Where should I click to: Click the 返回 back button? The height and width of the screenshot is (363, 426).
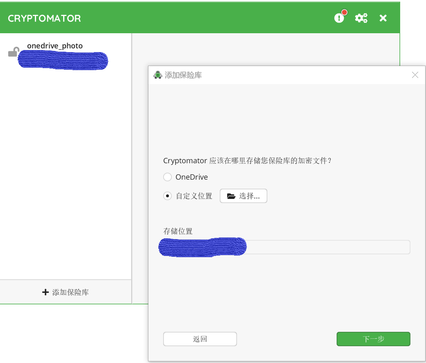click(x=200, y=339)
